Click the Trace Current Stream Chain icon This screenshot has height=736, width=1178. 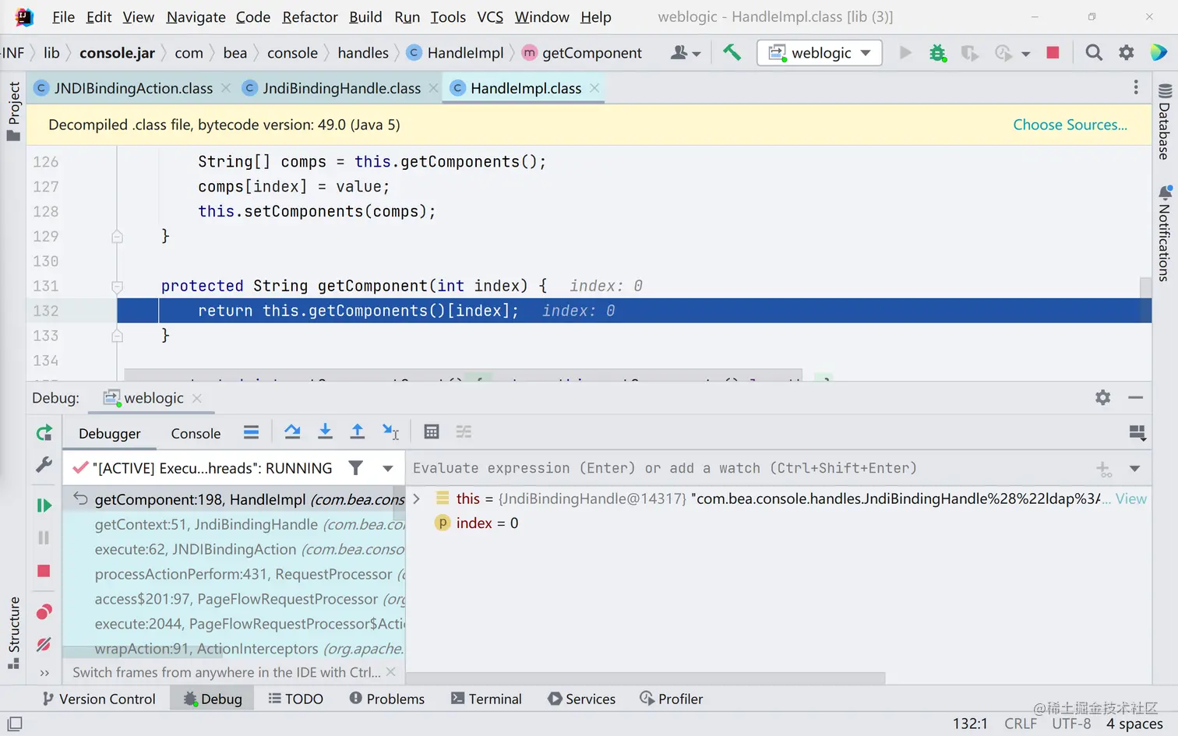[464, 431]
